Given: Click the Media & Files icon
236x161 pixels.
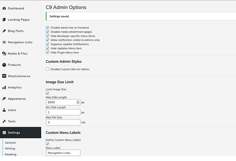Looking at the screenshot, I should click(x=4, y=53).
